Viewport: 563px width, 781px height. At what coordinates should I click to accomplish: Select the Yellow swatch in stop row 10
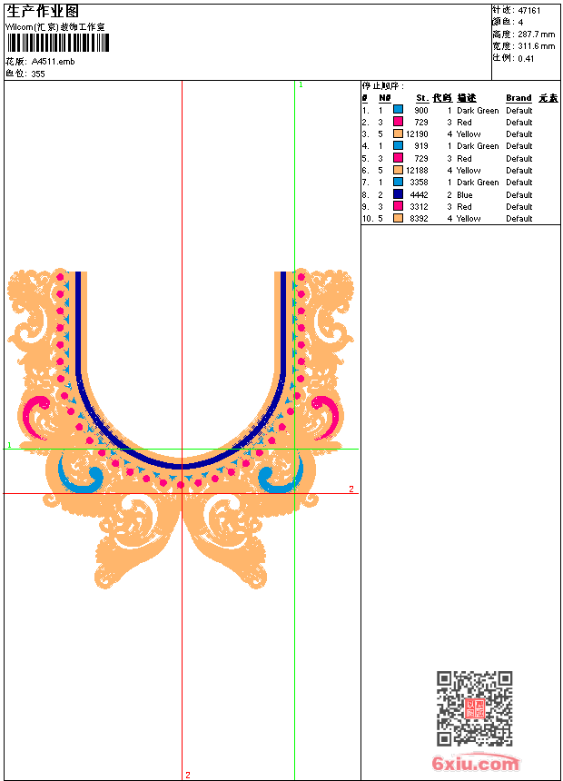[x=398, y=218]
